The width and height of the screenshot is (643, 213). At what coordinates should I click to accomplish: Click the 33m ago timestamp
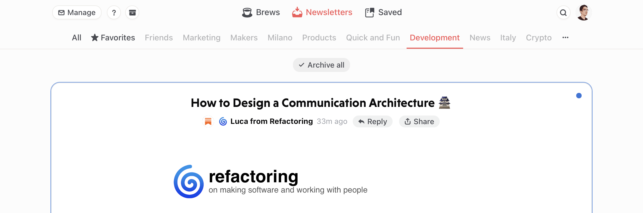pyautogui.click(x=332, y=121)
